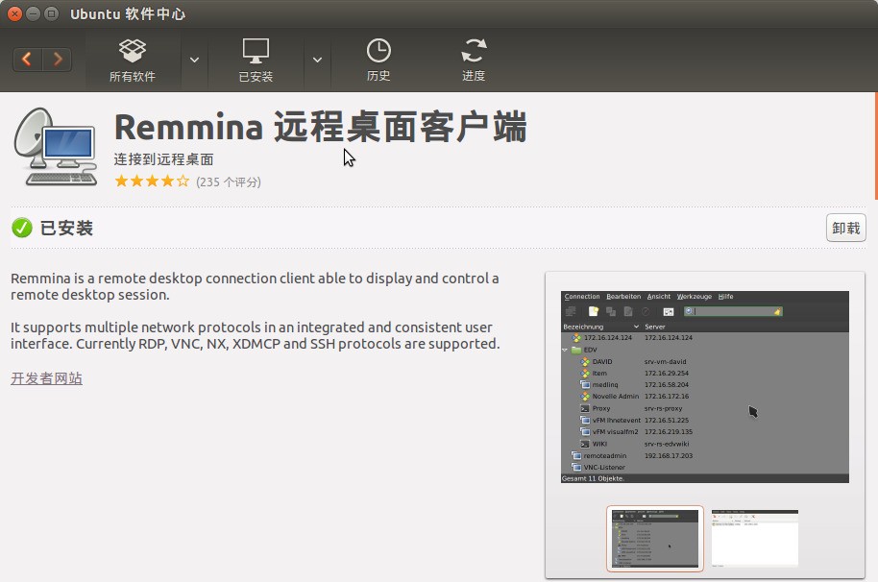Click the green installed checkmark icon
878x582 pixels.
pyautogui.click(x=22, y=228)
